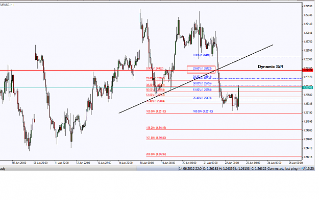
Task: Select the blue 23.60% (1.26122) Fibonacci label
Action: pos(202,69)
